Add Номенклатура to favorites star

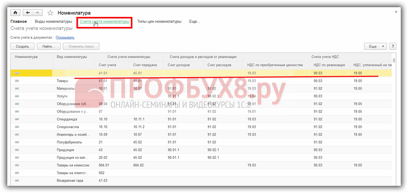(x=50, y=13)
